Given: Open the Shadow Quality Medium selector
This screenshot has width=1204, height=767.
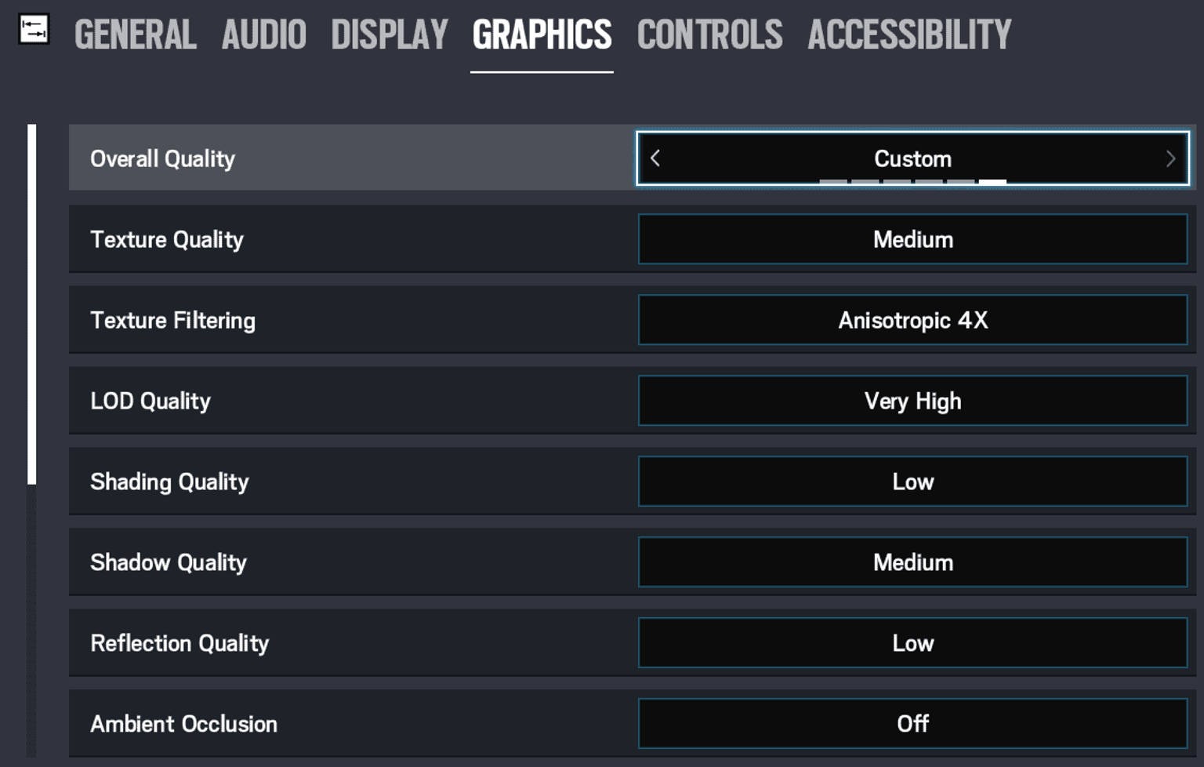Looking at the screenshot, I should click(912, 562).
